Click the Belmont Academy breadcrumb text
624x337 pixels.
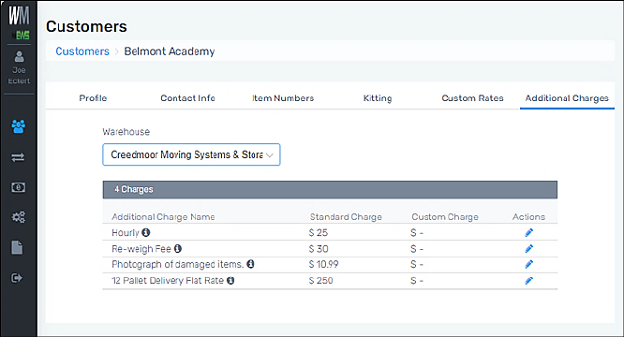point(170,51)
